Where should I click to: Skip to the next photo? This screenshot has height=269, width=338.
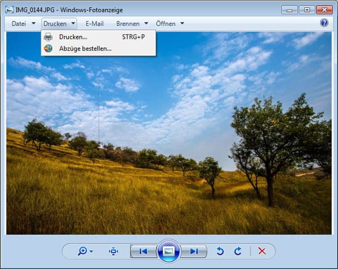(x=194, y=251)
